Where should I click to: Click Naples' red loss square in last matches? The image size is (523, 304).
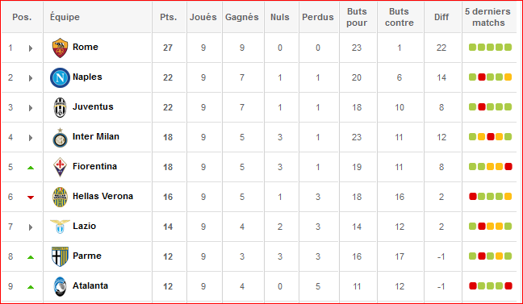click(x=481, y=77)
